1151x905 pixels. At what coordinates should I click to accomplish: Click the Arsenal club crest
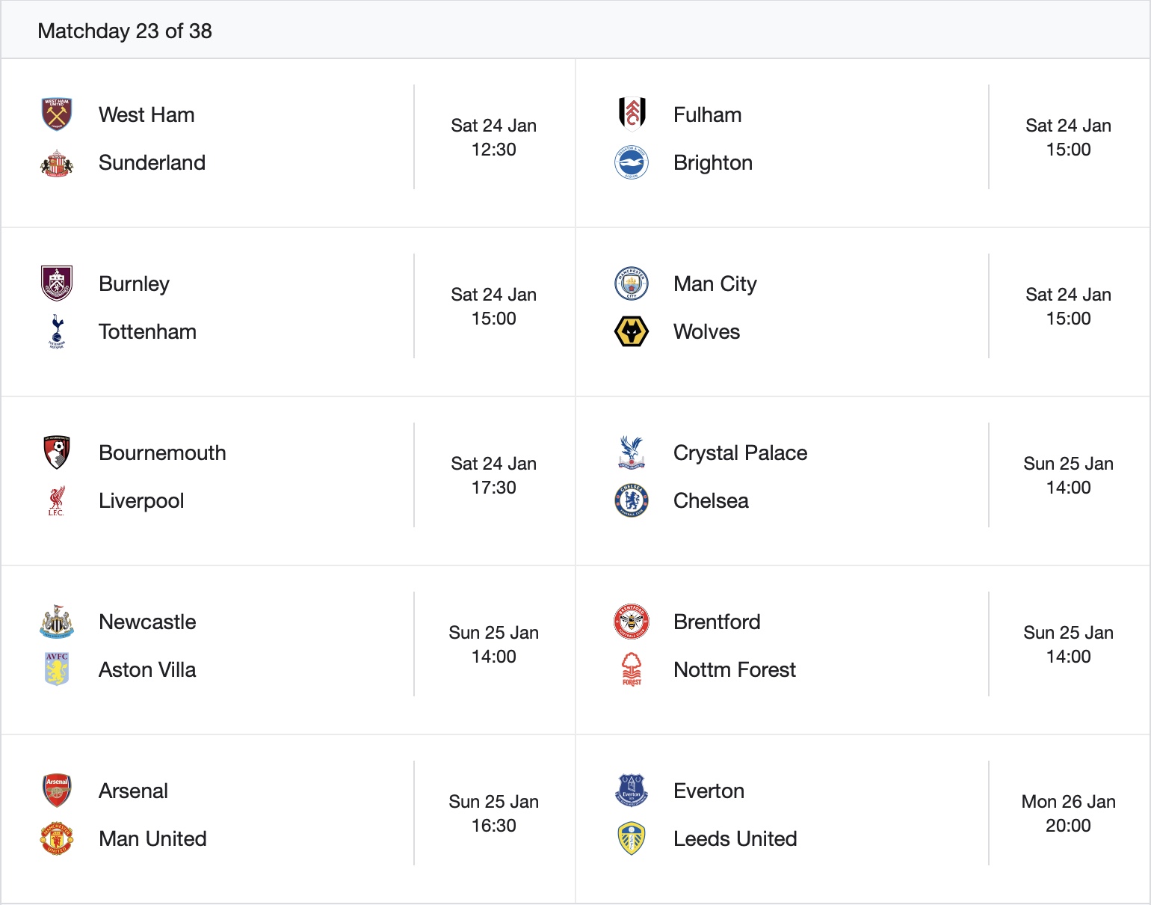56,791
